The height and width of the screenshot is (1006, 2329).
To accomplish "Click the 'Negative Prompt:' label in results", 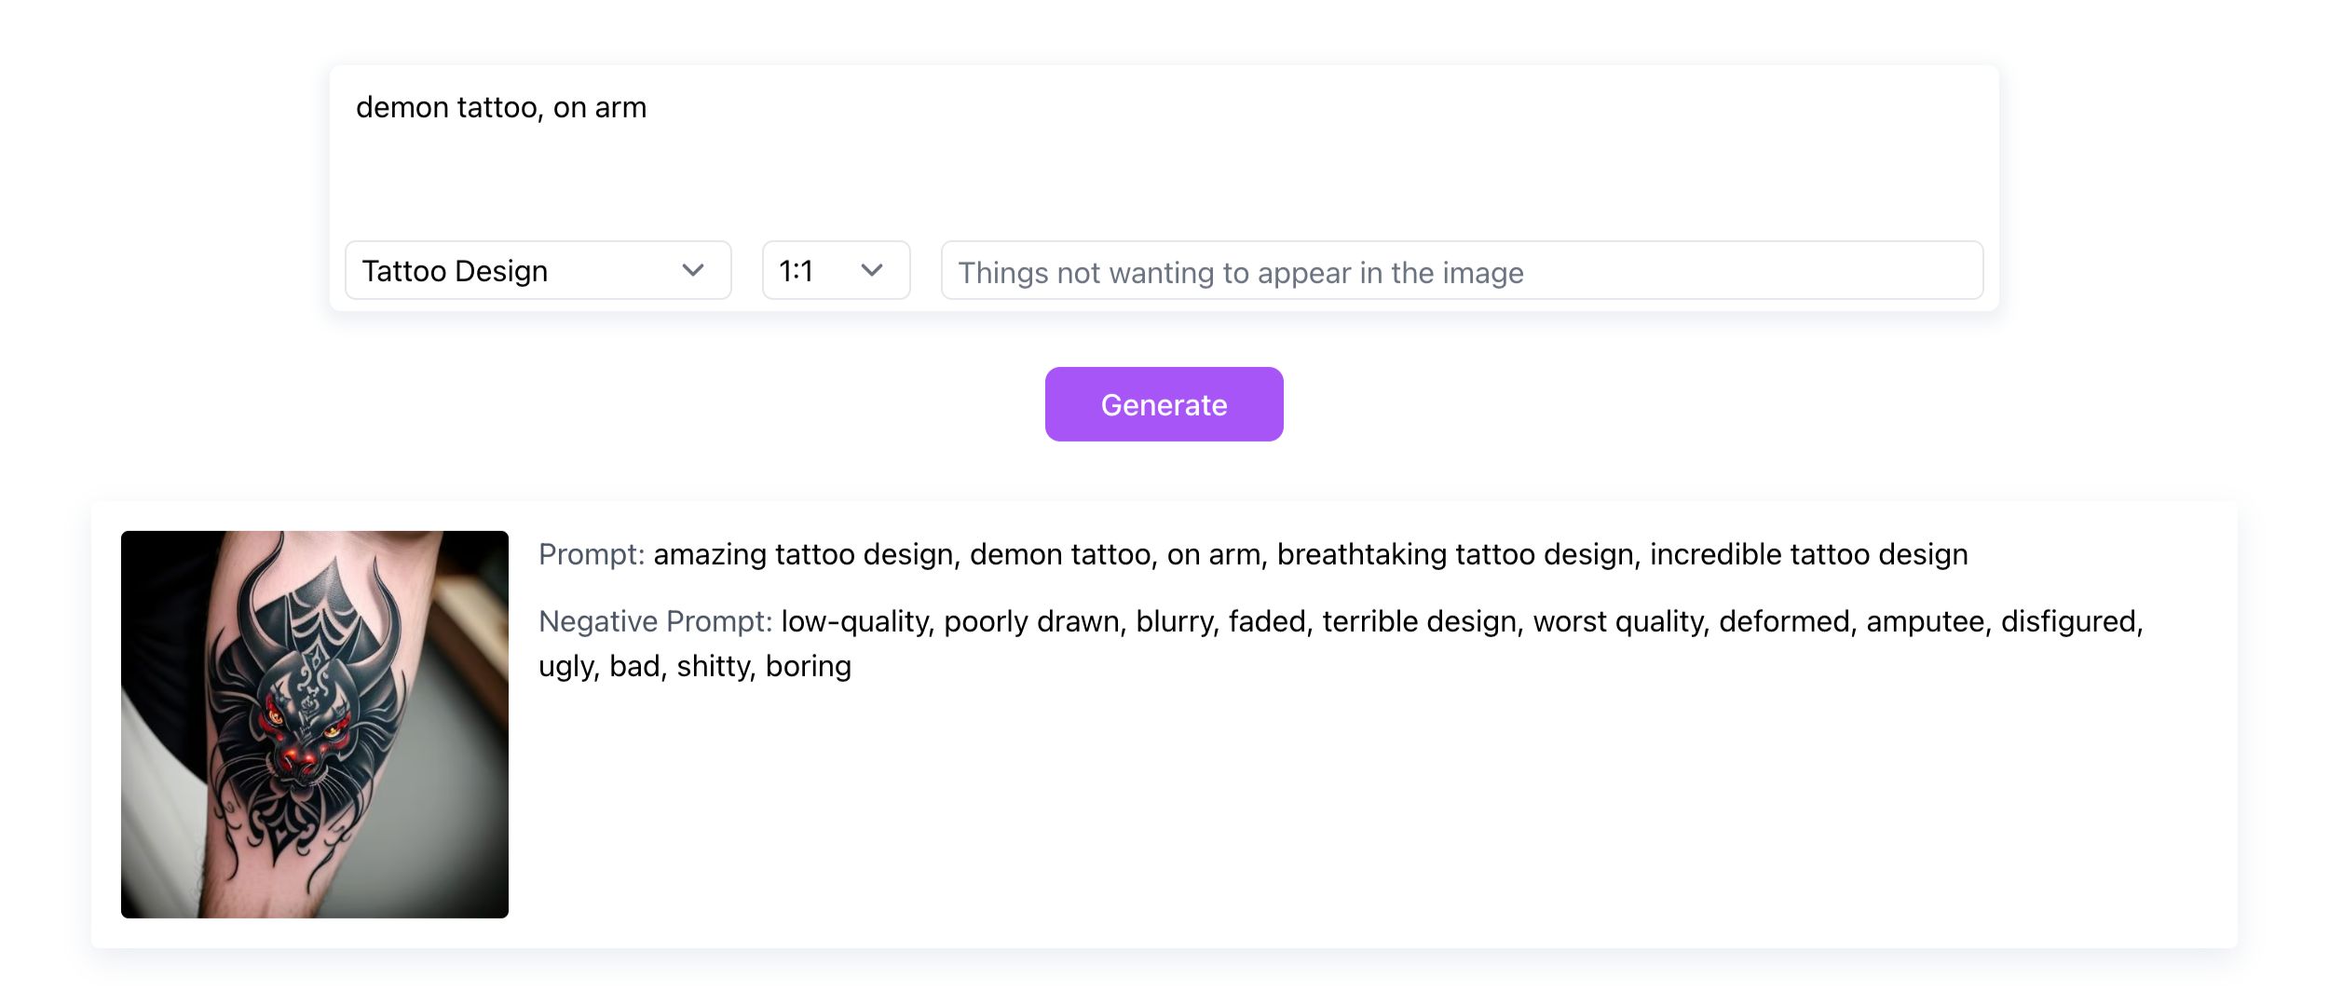I will (x=655, y=621).
